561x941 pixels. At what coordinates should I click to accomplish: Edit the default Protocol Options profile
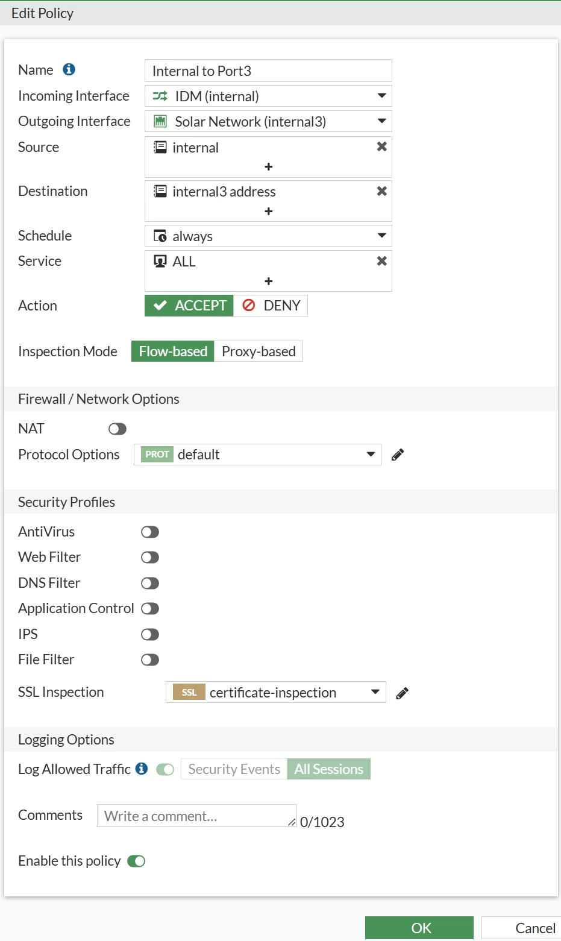pos(398,455)
